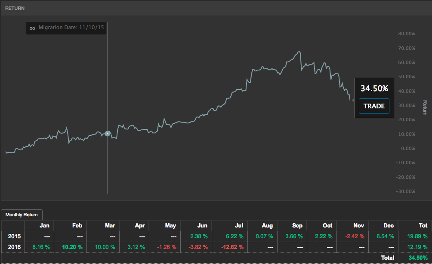Click the 34.50% value in the trade popup
Viewport: 432px width, 264px height.
(374, 89)
